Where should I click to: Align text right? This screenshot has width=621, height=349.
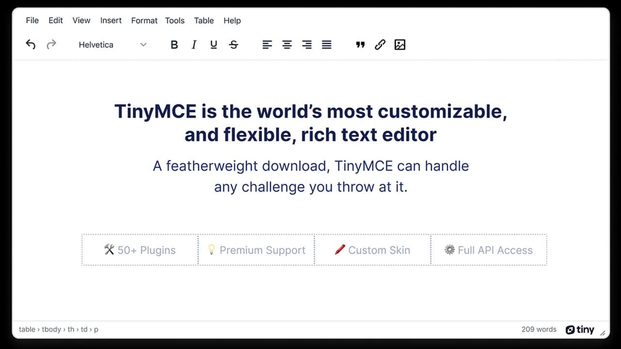[307, 45]
